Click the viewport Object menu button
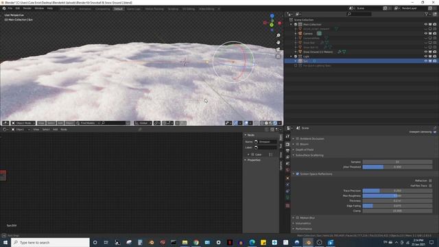The image size is (439, 247). coord(69,123)
